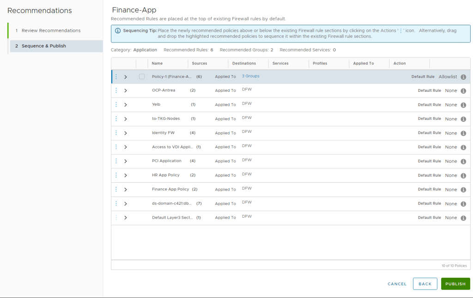Click info icon on to-TKG-Nodes row
This screenshot has width=473, height=298.
coord(463,119)
